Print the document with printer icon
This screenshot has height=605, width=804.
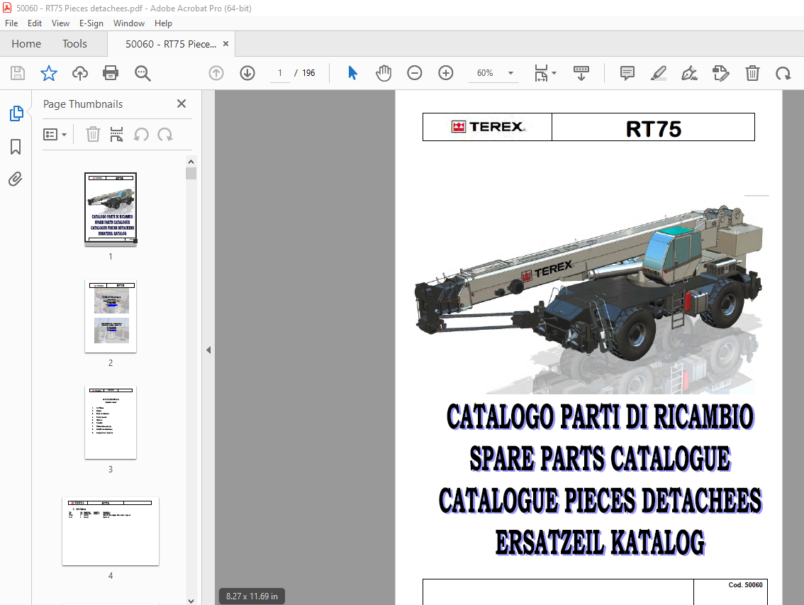(111, 73)
